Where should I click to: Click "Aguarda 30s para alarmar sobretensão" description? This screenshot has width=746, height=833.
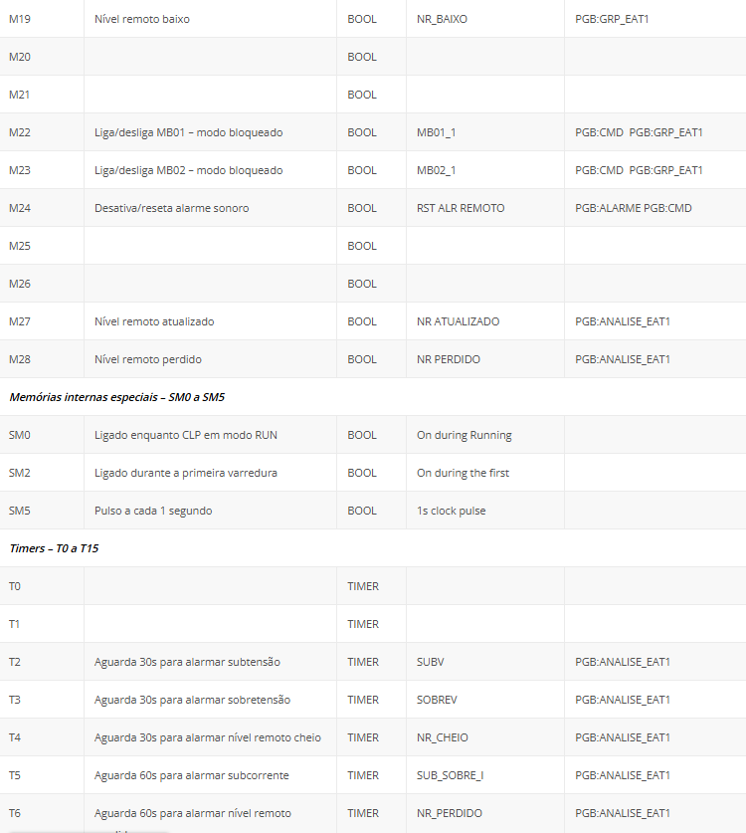192,700
